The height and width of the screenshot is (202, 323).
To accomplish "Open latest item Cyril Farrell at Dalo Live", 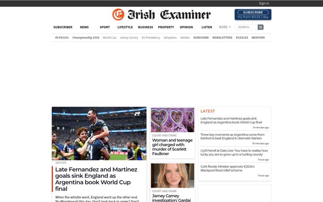I will [x=234, y=153].
